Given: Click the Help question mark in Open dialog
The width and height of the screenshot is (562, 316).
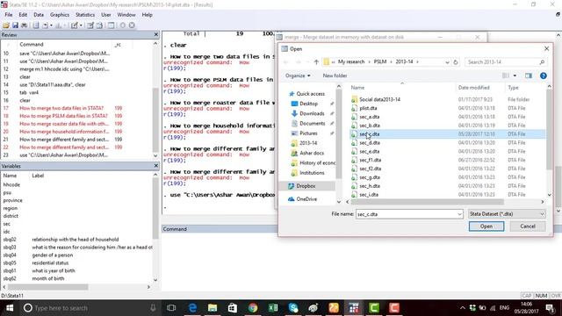Looking at the screenshot, I should coord(544,75).
